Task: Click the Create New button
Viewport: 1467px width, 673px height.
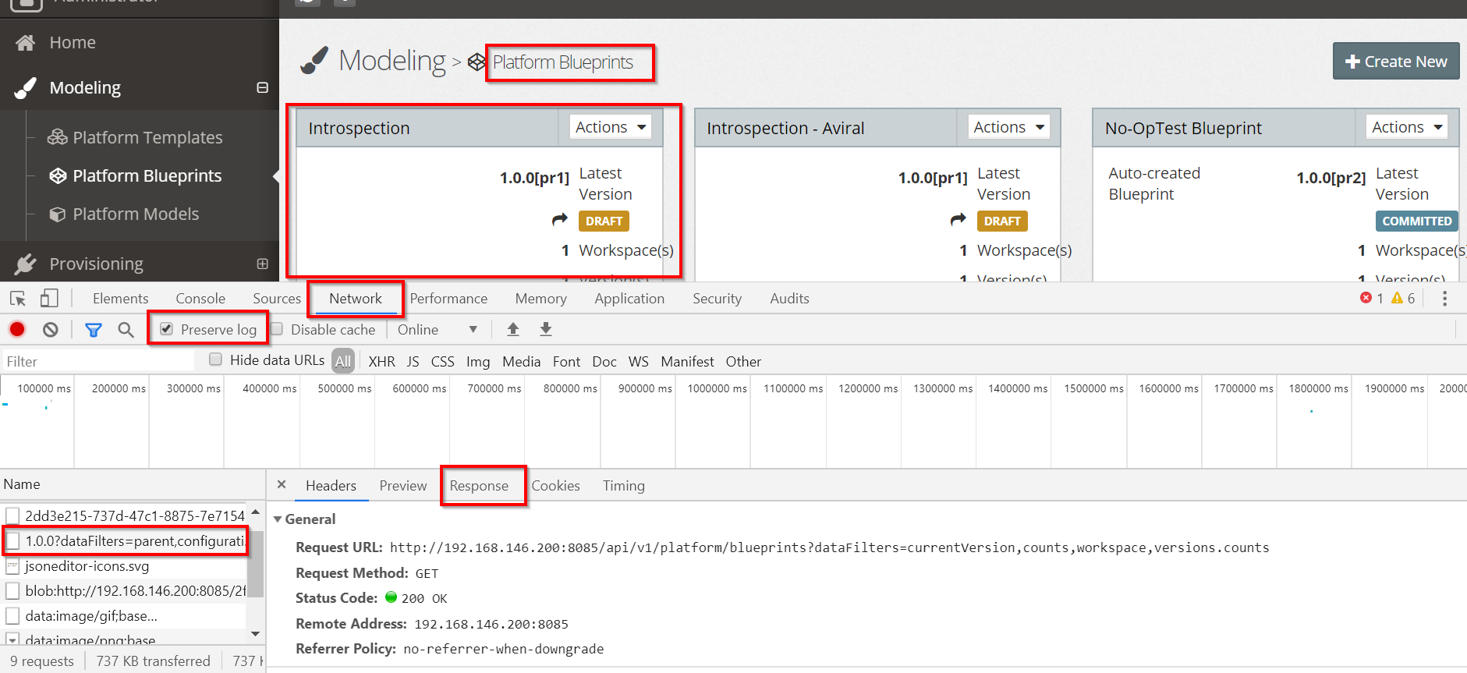Action: click(x=1395, y=62)
